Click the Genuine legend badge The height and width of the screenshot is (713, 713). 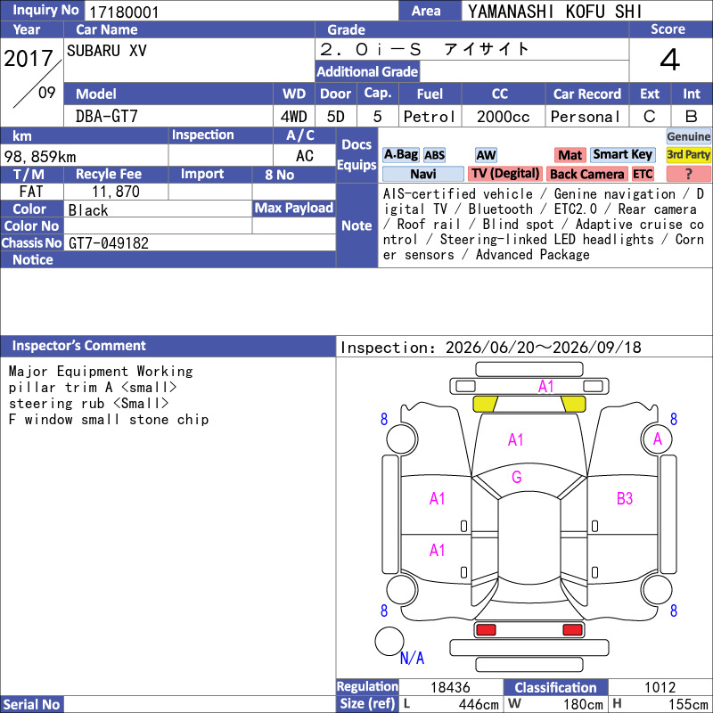coord(688,136)
